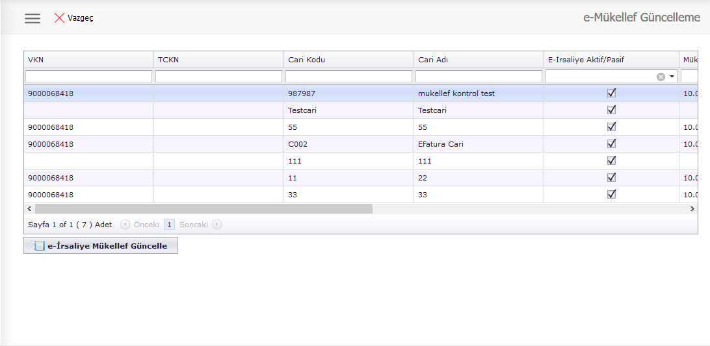710x346 pixels.
Task: Open the hamburger menu
Action: [33, 18]
